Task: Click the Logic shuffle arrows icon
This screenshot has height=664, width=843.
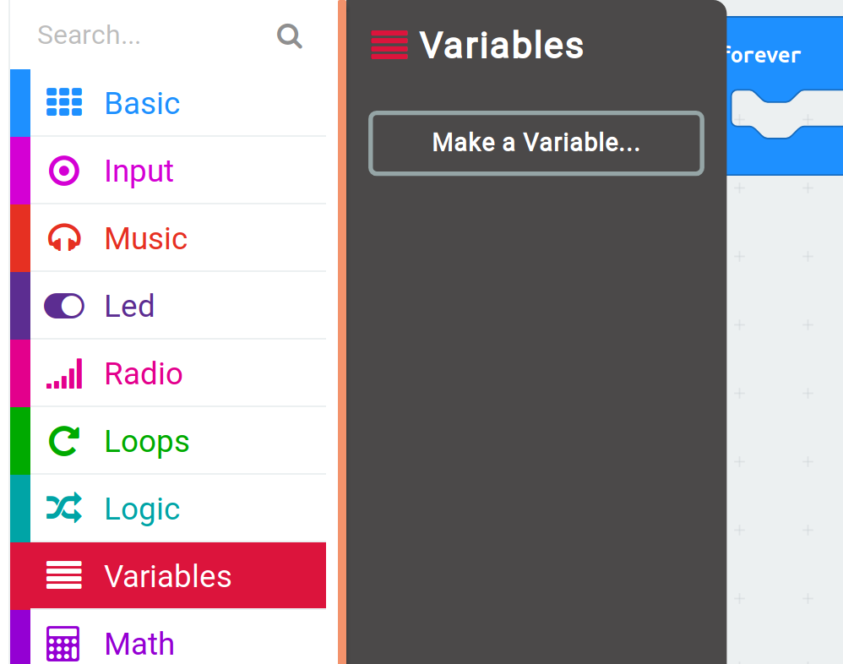Action: (x=64, y=508)
